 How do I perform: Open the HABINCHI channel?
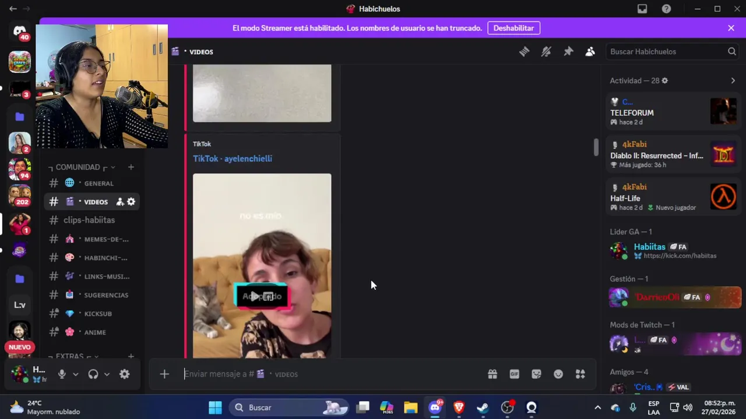point(92,258)
